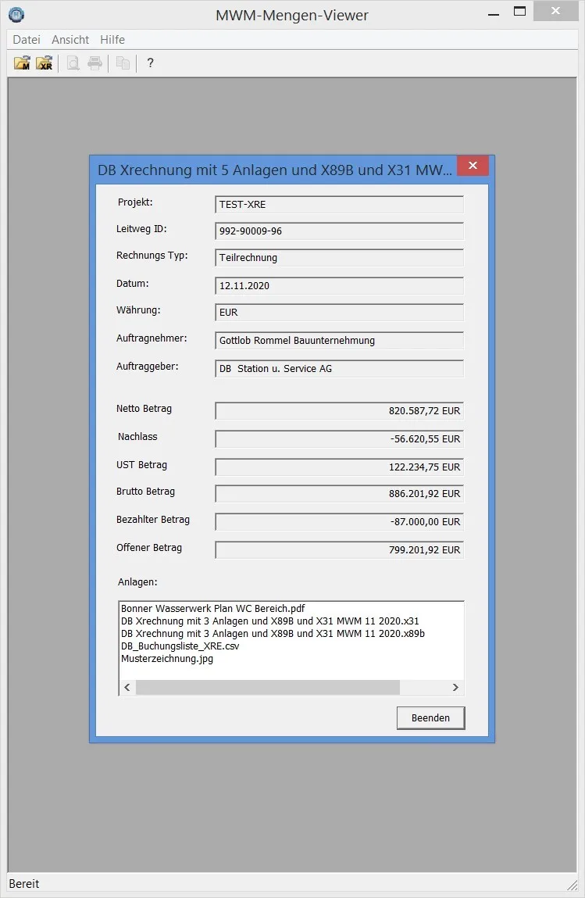Click the Bereit status bar text

tap(24, 884)
